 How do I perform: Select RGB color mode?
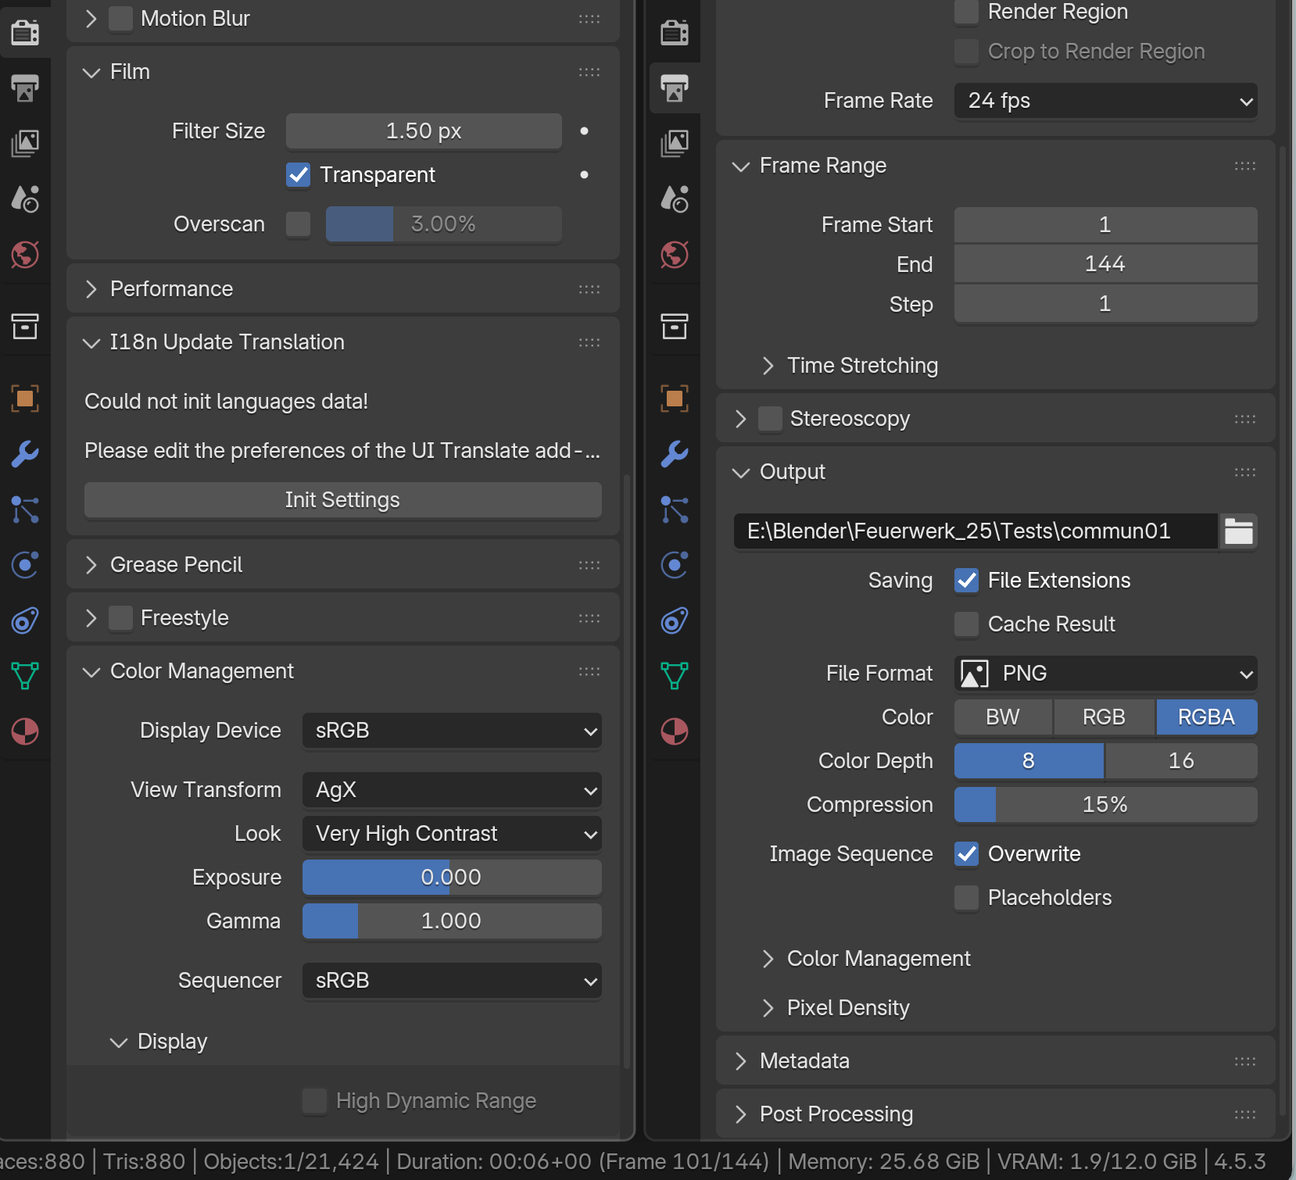(x=1104, y=717)
